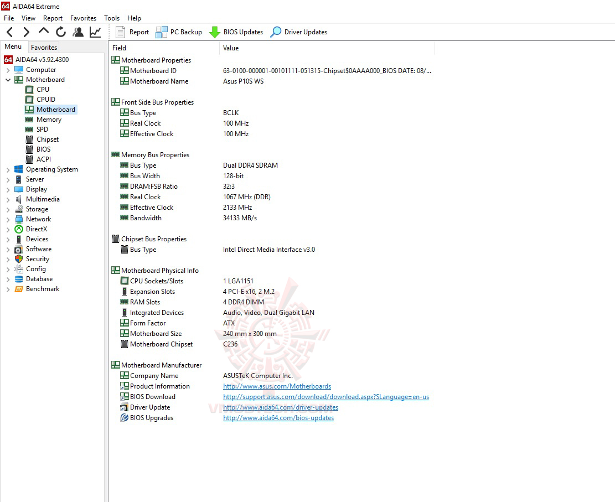Open the aida64.com/driver-updates link
Image resolution: width=615 pixels, height=502 pixels.
click(281, 407)
